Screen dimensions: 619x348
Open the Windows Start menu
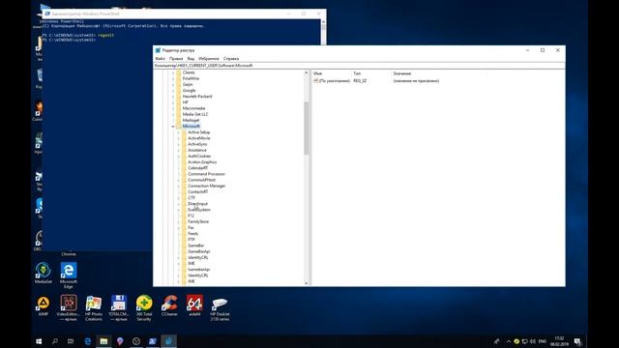(x=39, y=341)
